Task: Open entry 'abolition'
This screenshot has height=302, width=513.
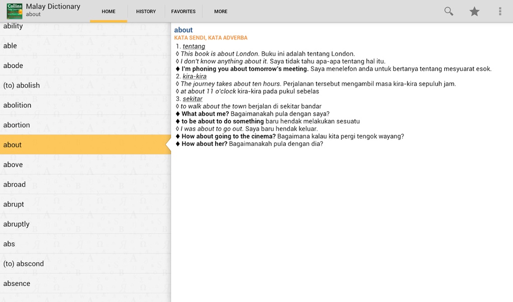Action: [85, 105]
